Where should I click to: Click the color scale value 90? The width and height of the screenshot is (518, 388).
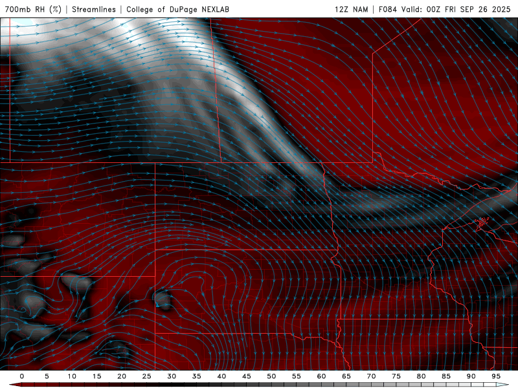coord(471,376)
